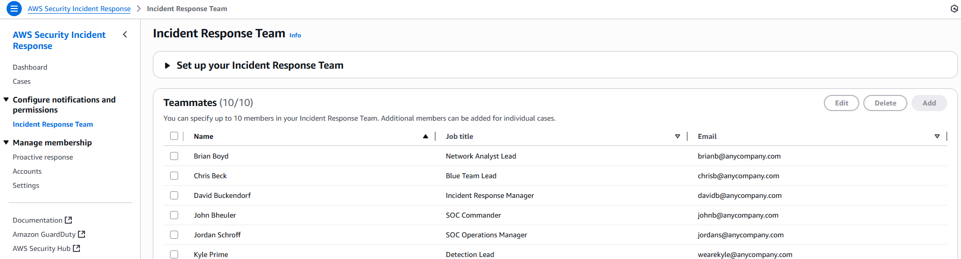The height and width of the screenshot is (259, 961).
Task: Click the name John Bheuler
Action: pyautogui.click(x=215, y=215)
